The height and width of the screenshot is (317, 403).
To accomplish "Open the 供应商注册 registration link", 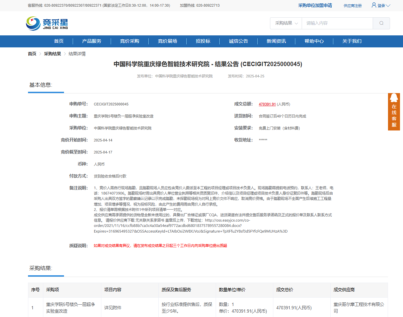I will tap(352, 5).
